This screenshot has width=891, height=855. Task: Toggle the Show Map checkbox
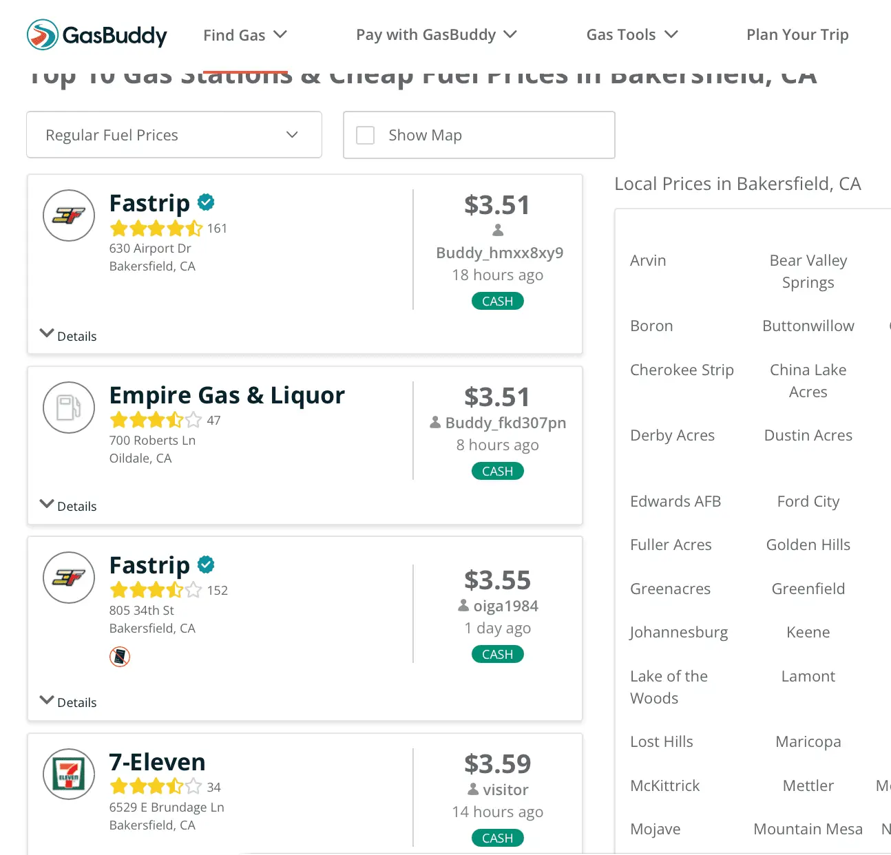click(366, 135)
